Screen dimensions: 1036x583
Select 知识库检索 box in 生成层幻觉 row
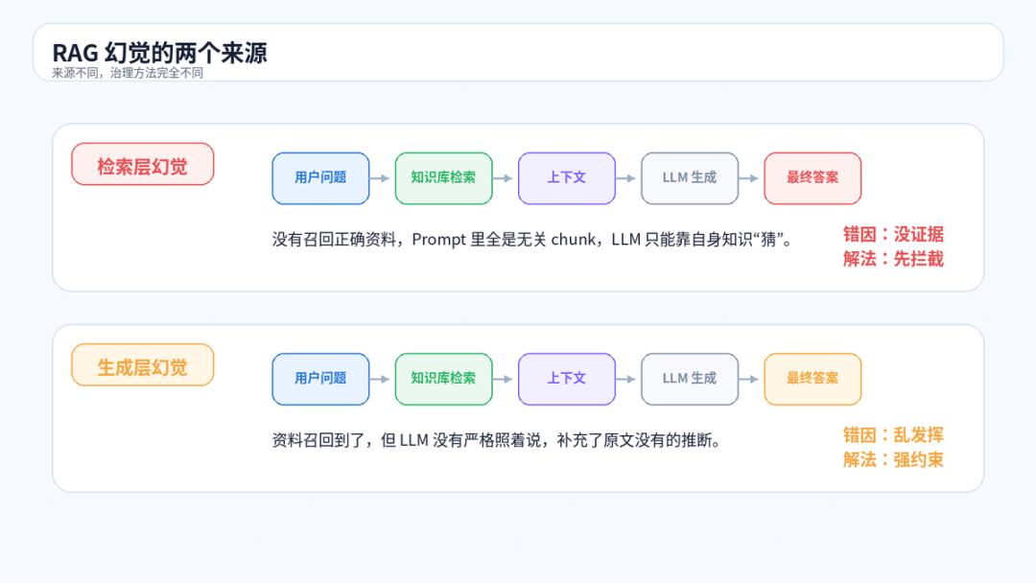(443, 379)
